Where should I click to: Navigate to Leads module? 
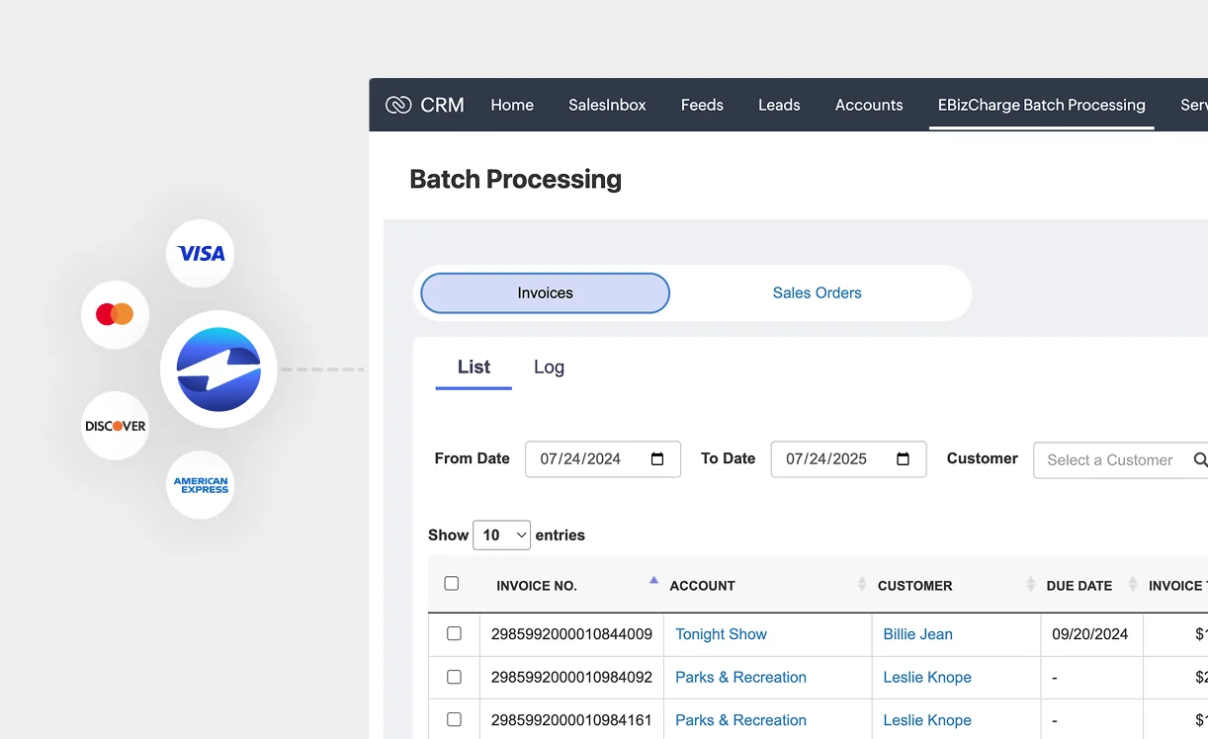[x=779, y=105]
